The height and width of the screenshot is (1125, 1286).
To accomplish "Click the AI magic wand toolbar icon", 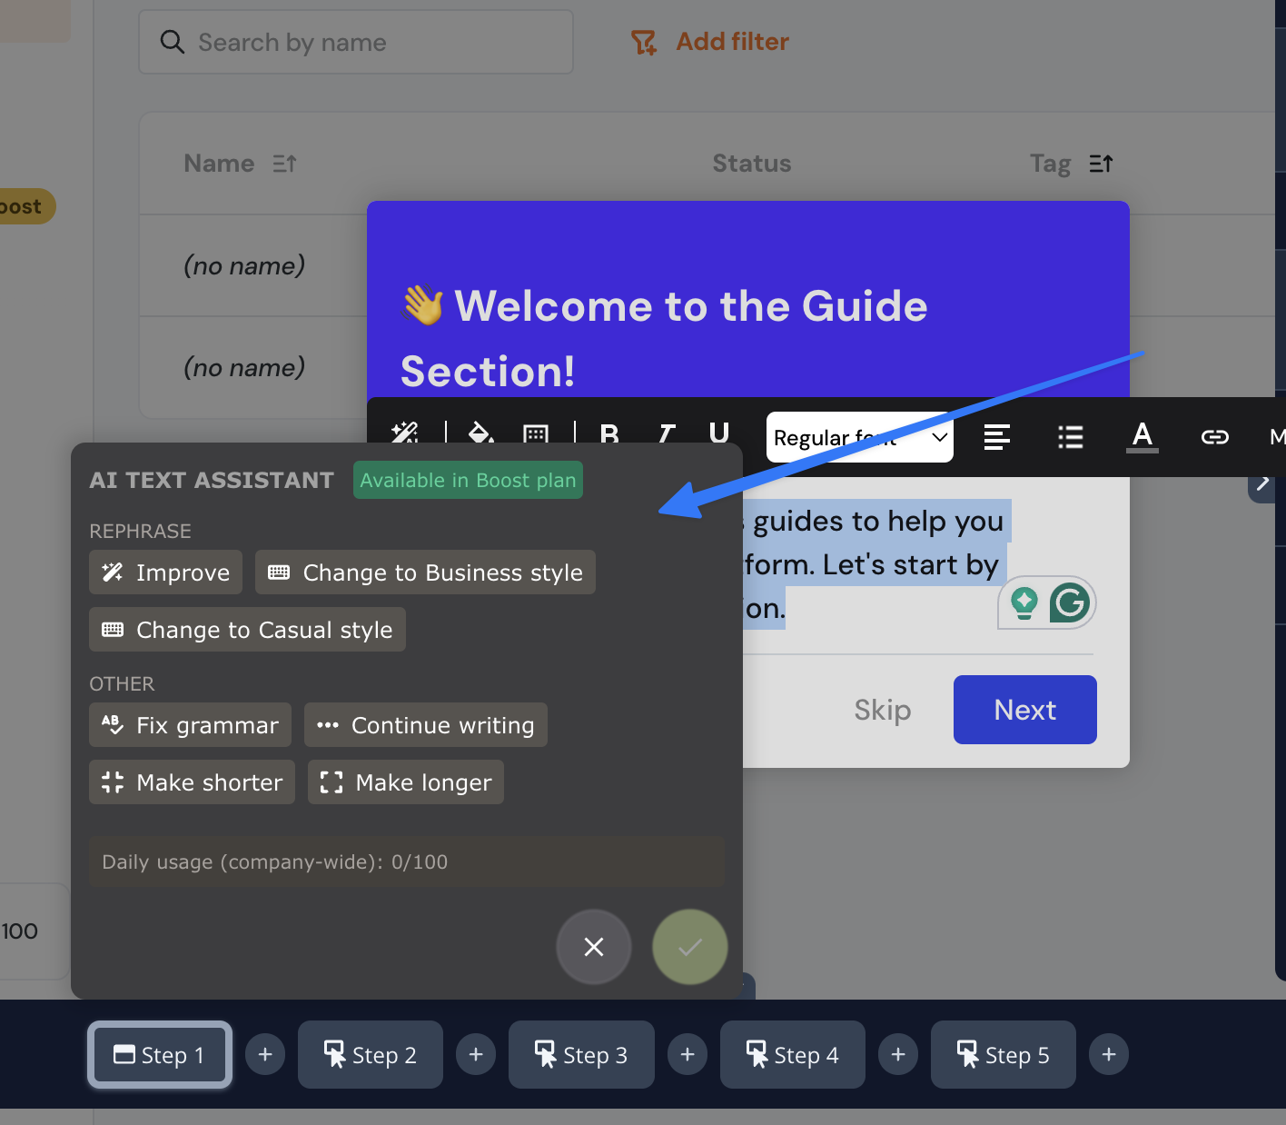I will coord(405,432).
